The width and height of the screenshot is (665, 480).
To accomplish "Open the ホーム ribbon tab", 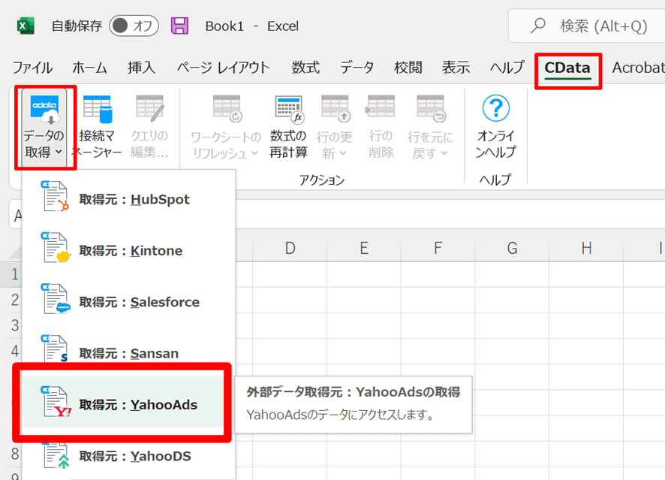I will point(89,68).
